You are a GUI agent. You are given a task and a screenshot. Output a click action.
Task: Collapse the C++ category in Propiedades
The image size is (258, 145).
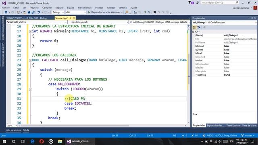click(193, 31)
